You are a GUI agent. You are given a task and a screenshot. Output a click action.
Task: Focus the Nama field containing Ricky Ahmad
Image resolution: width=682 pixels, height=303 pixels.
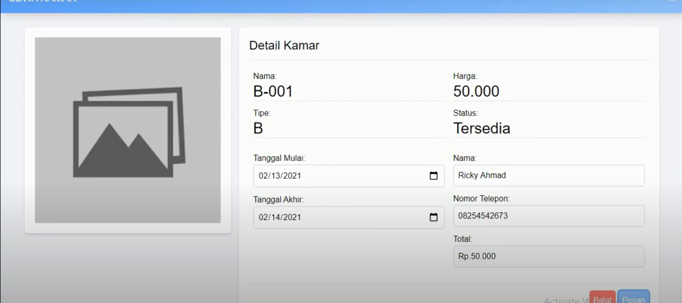pos(549,175)
